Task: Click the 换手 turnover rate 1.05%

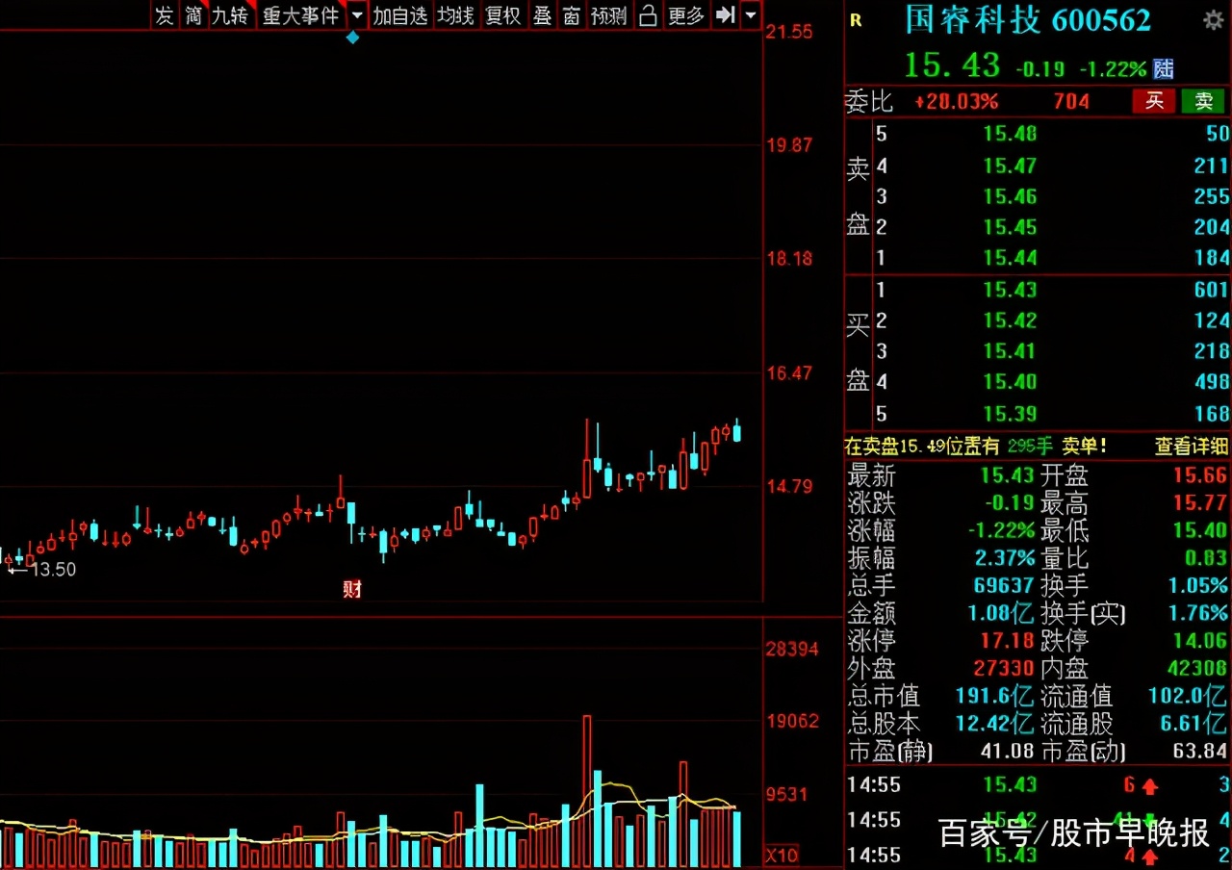Action: pos(1197,585)
